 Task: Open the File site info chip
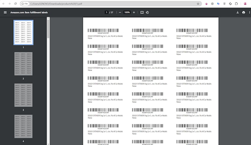tap(25, 4)
